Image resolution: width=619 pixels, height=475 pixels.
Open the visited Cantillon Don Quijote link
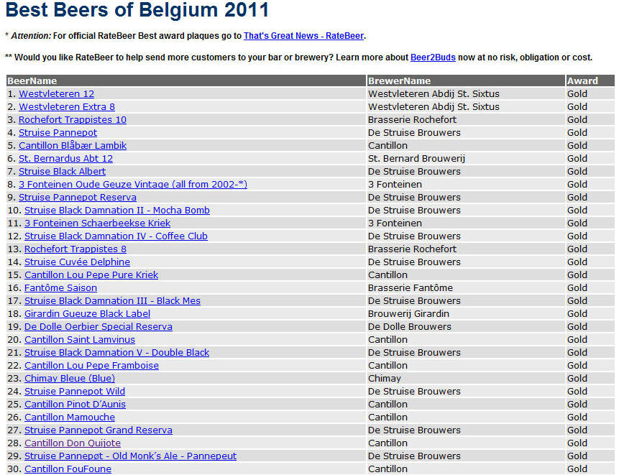click(x=72, y=443)
